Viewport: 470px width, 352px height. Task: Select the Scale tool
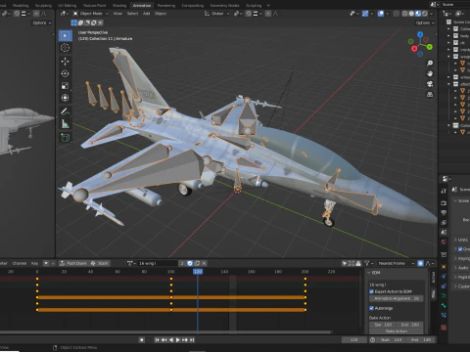66,86
